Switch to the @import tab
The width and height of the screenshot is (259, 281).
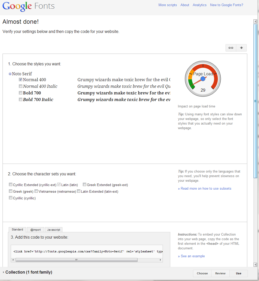pyautogui.click(x=35, y=229)
